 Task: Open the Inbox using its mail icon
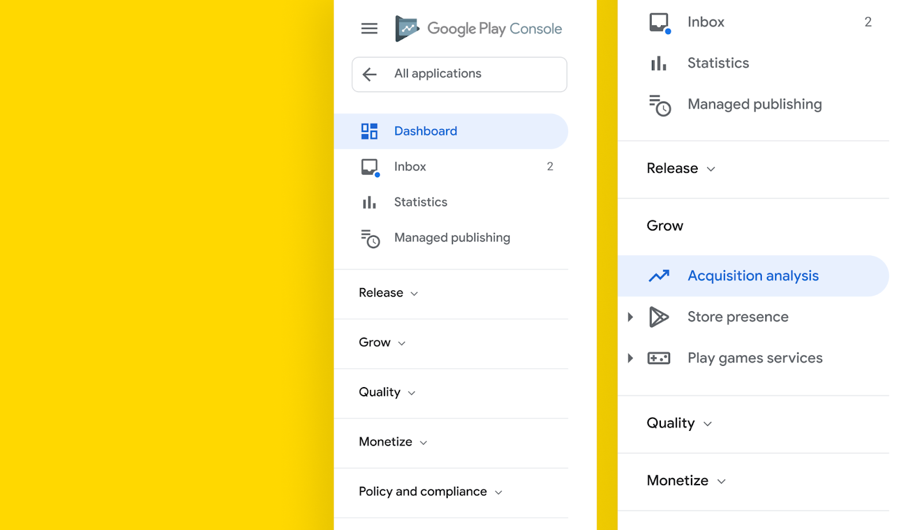[369, 166]
